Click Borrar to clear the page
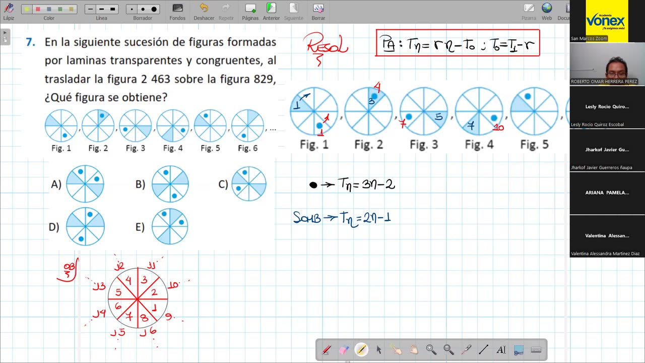This screenshot has height=363, width=645. (318, 11)
